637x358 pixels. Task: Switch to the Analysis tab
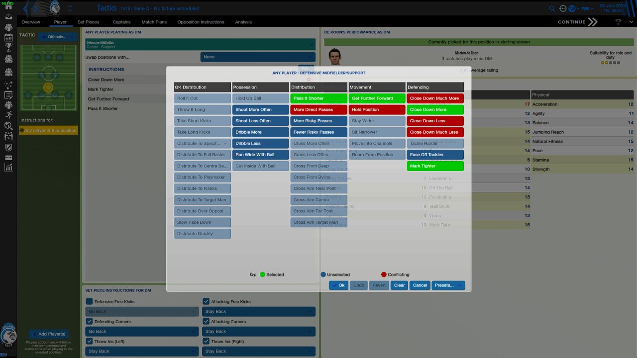243,22
